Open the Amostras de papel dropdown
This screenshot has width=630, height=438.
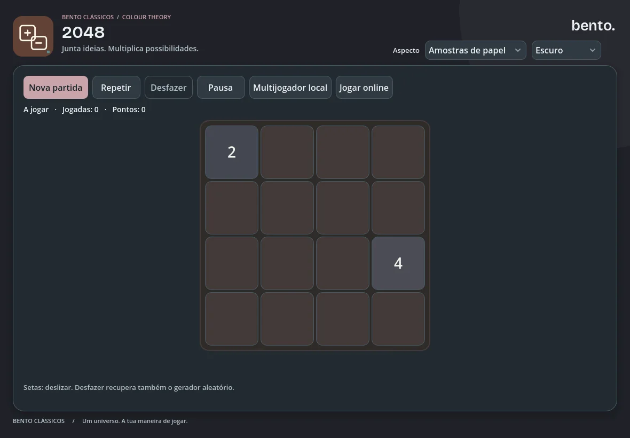tap(475, 50)
